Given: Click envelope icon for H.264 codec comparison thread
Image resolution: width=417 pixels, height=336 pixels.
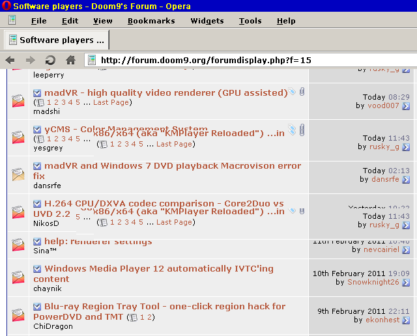Looking at the screenshot, I should (x=18, y=212).
